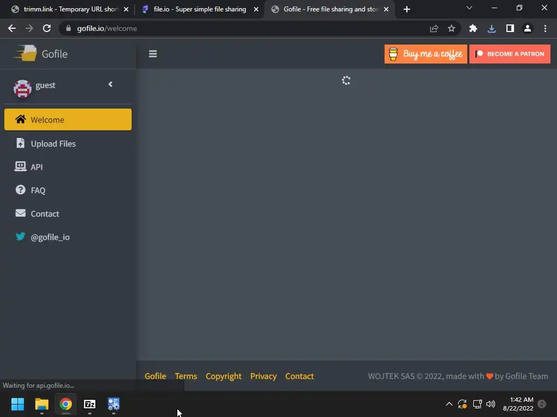Collapse the guest account chevron

pos(110,84)
